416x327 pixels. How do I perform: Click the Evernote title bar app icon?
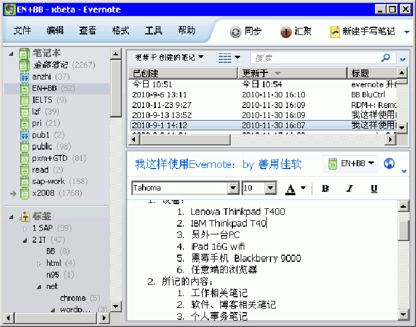(x=10, y=9)
